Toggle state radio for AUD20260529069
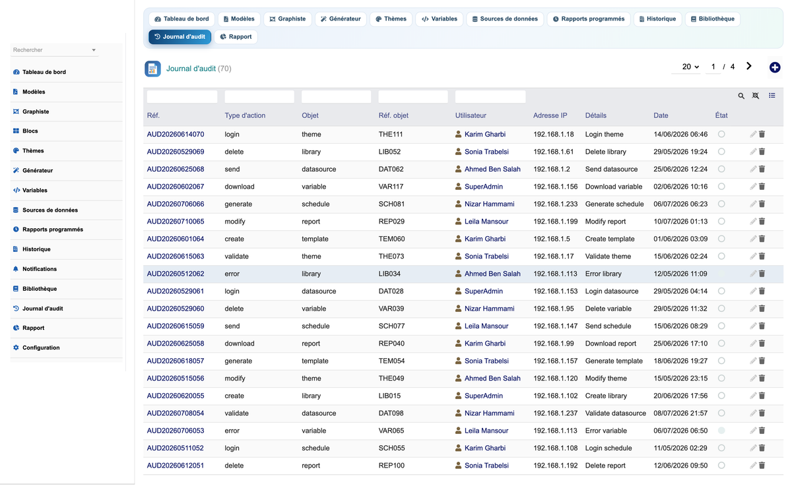This screenshot has width=792, height=490. coord(721,152)
